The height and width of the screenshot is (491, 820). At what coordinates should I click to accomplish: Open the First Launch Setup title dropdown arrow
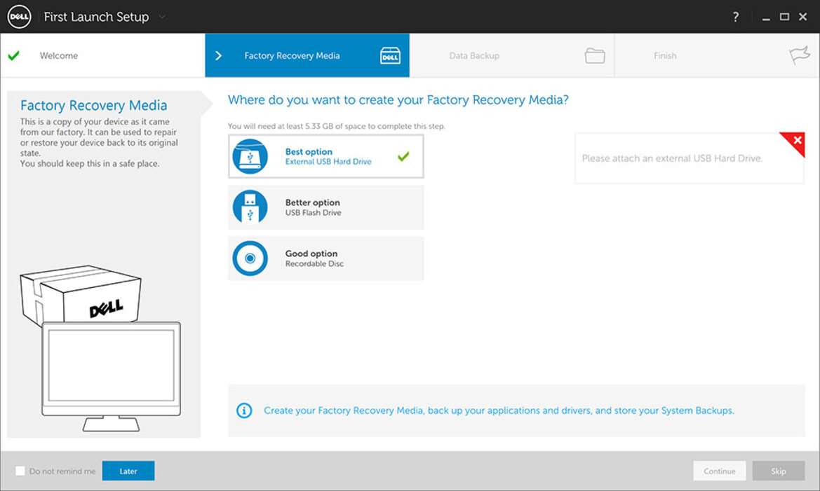click(x=162, y=17)
